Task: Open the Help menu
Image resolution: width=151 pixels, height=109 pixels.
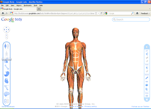Action: [x=41, y=5]
